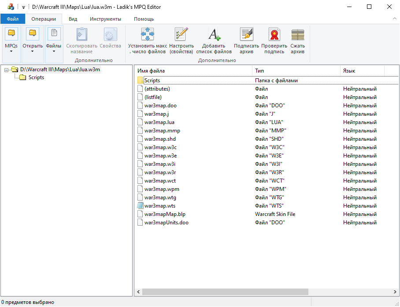Sort by Язык column header
This screenshot has width=400, height=307.
point(362,71)
